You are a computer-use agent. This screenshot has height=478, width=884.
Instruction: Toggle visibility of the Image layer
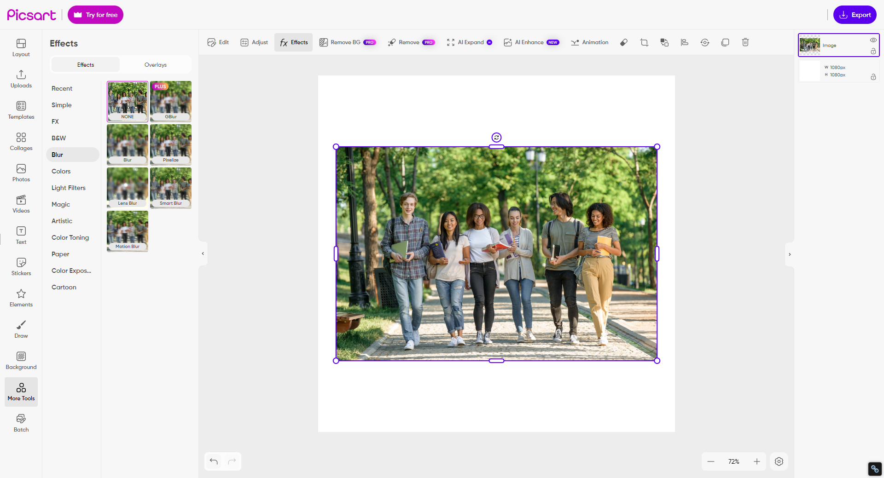click(x=874, y=40)
